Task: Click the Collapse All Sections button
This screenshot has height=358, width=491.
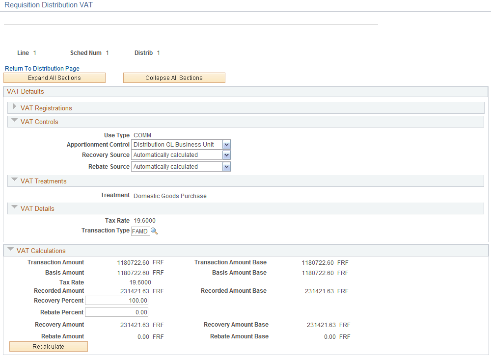Action: point(174,78)
